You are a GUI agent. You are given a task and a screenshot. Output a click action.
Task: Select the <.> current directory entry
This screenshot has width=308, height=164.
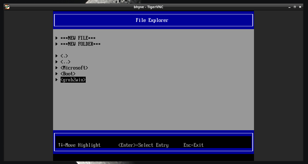pyautogui.click(x=64, y=56)
